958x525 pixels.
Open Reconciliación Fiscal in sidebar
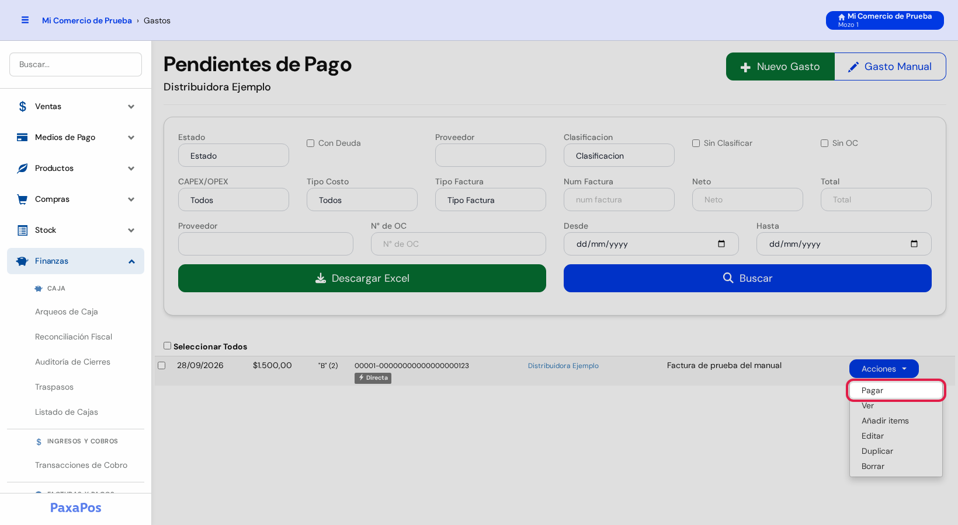[x=74, y=337]
